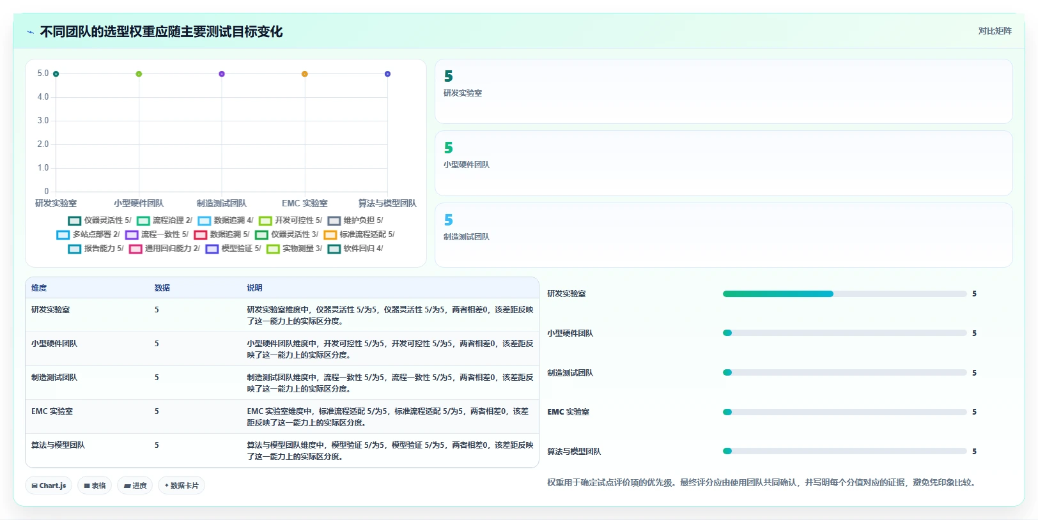The image size is (1038, 520).
Task: Click chart data point above EMC 实验室
Action: 305,74
